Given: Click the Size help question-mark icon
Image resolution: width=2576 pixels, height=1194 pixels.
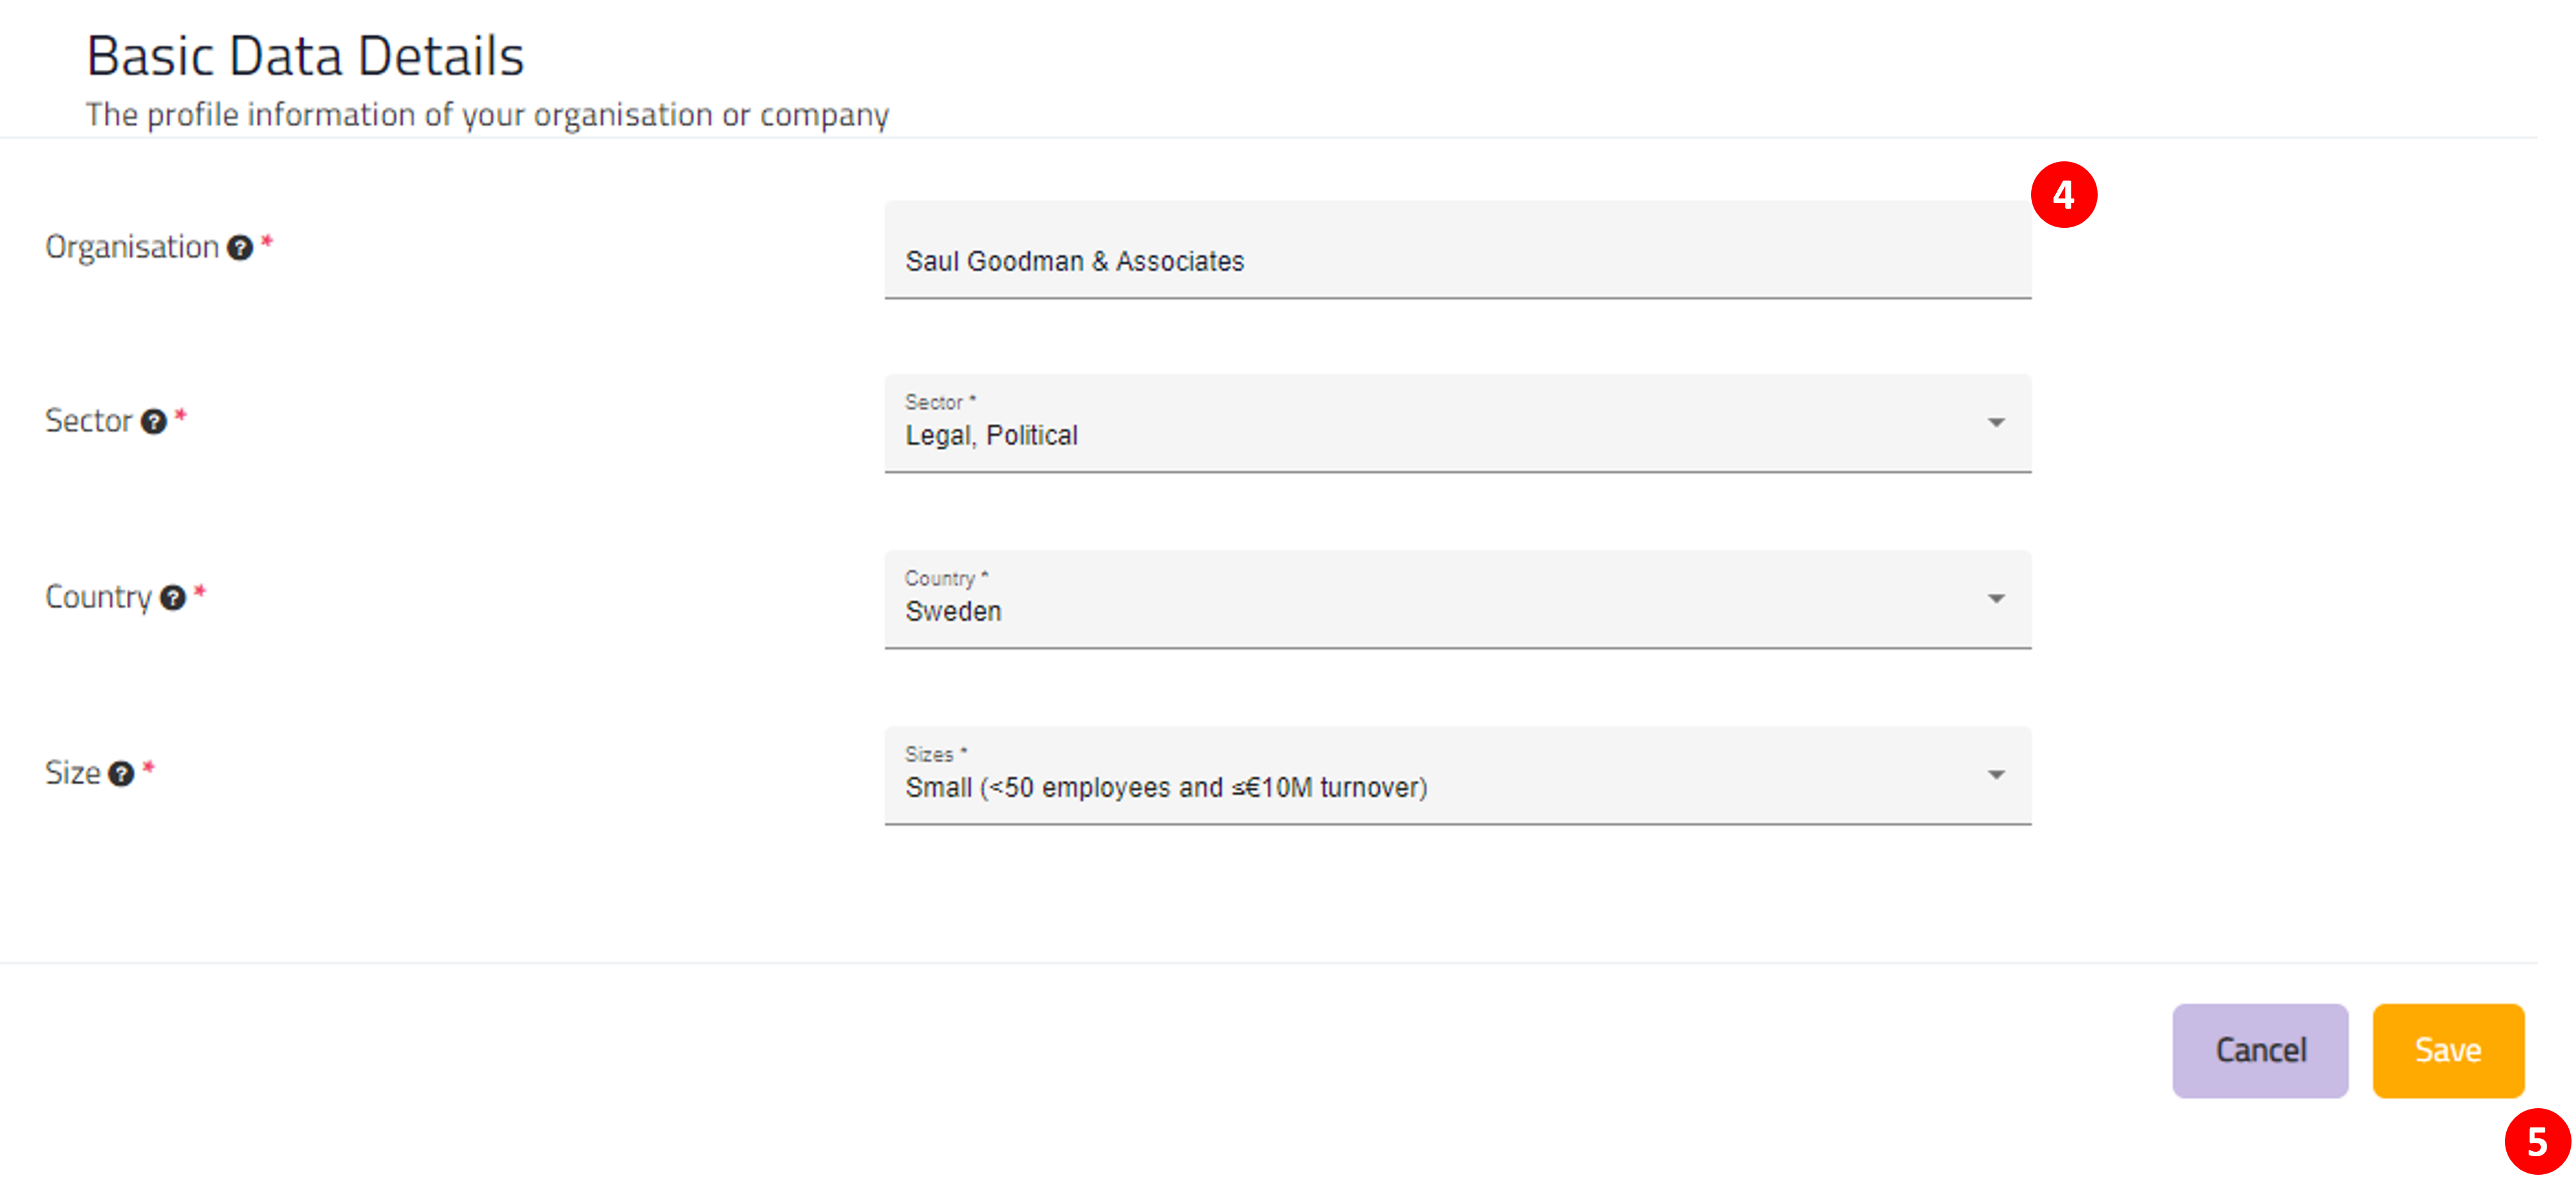Looking at the screenshot, I should coord(121,774).
